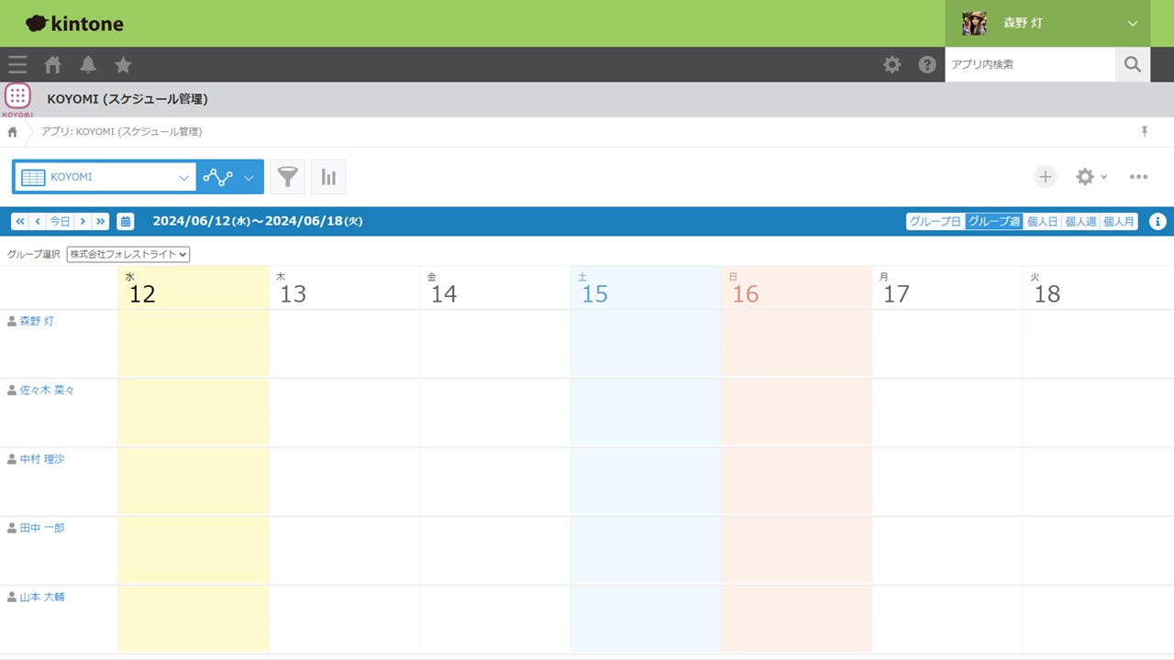The image size is (1174, 660).
Task: Click the magnifier search button
Action: click(x=1133, y=64)
